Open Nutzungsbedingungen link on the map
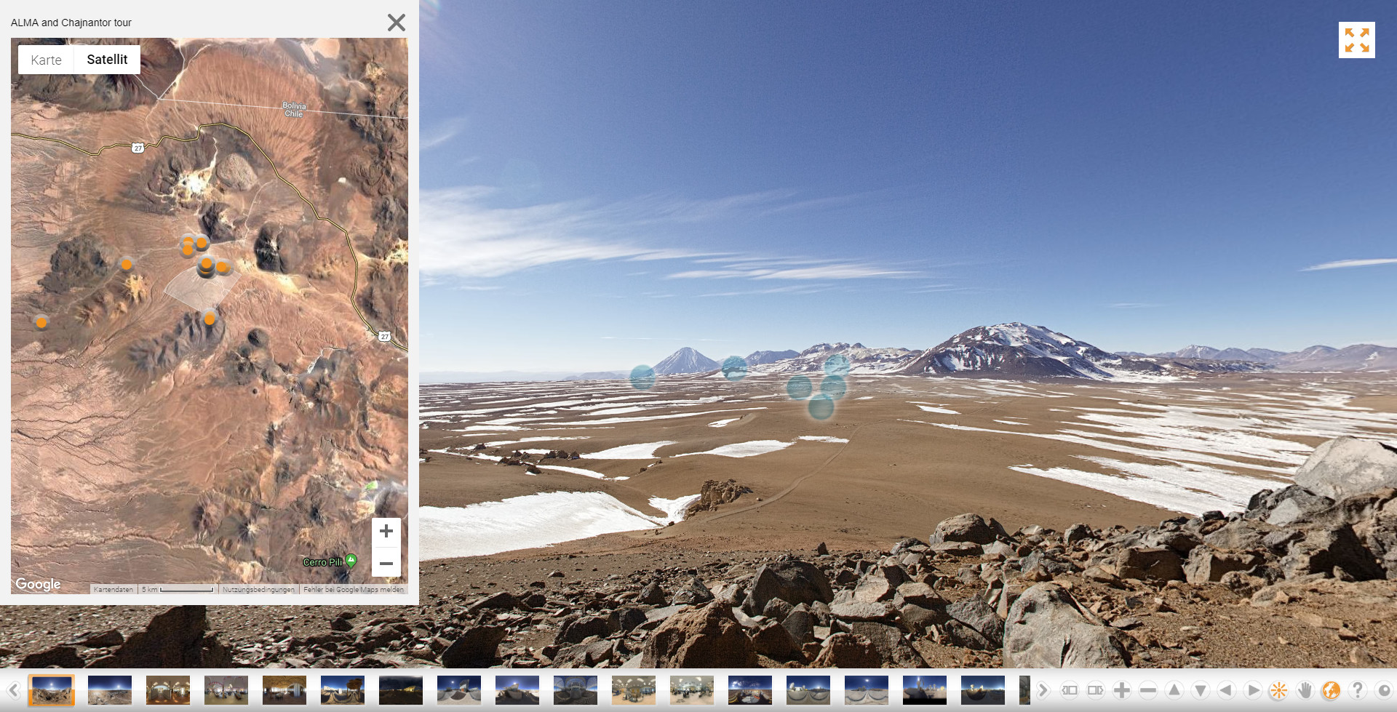The height and width of the screenshot is (712, 1397). coord(258,590)
